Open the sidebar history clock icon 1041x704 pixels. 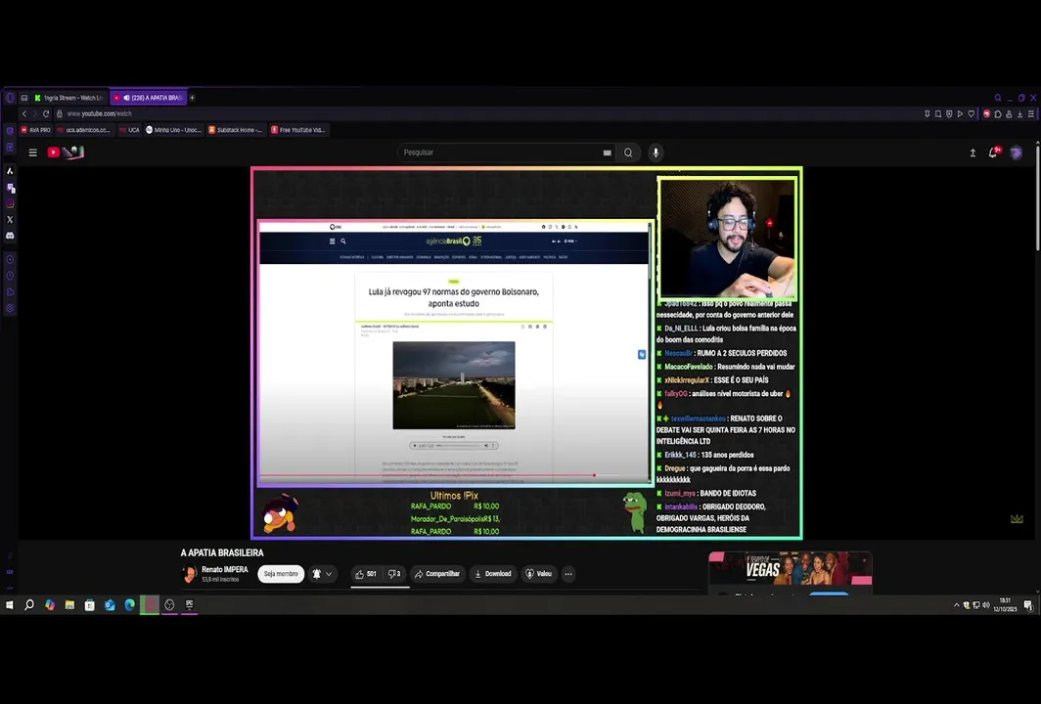pyautogui.click(x=10, y=276)
